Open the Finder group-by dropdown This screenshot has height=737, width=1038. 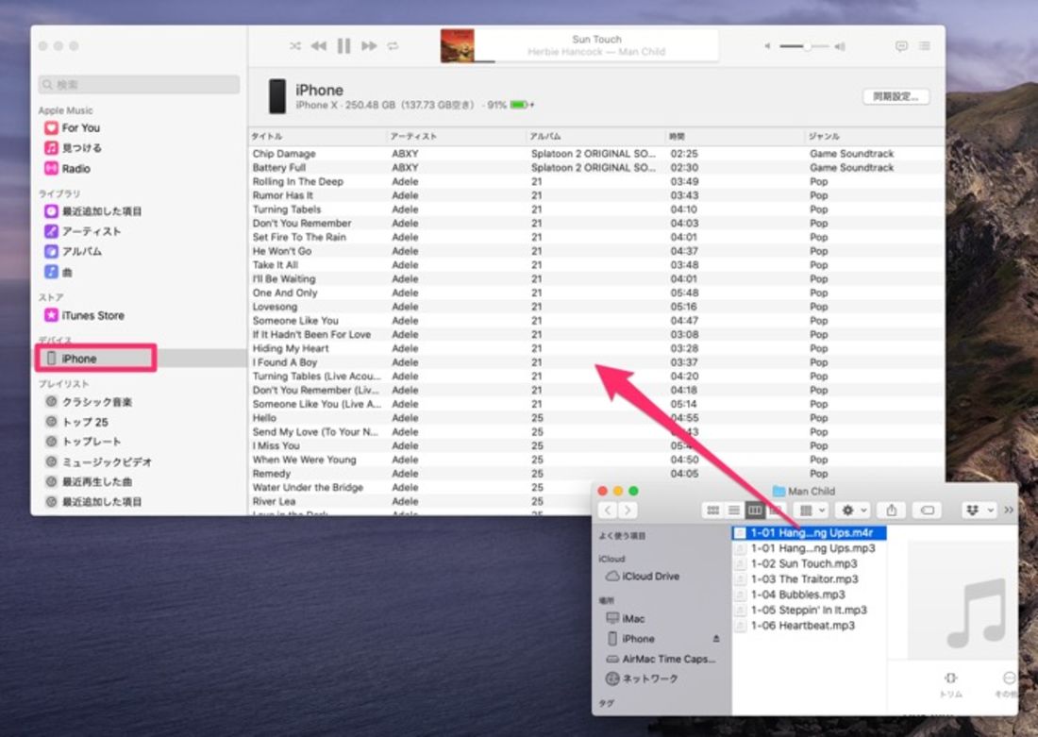[x=812, y=510]
